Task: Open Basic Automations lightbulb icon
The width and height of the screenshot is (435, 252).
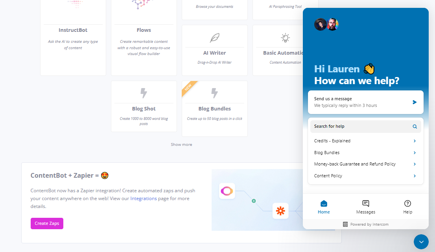Action: (285, 37)
